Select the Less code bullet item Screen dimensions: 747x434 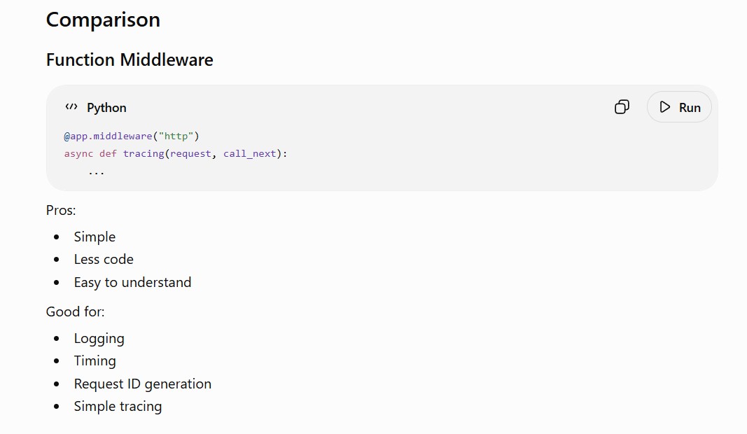(x=104, y=259)
